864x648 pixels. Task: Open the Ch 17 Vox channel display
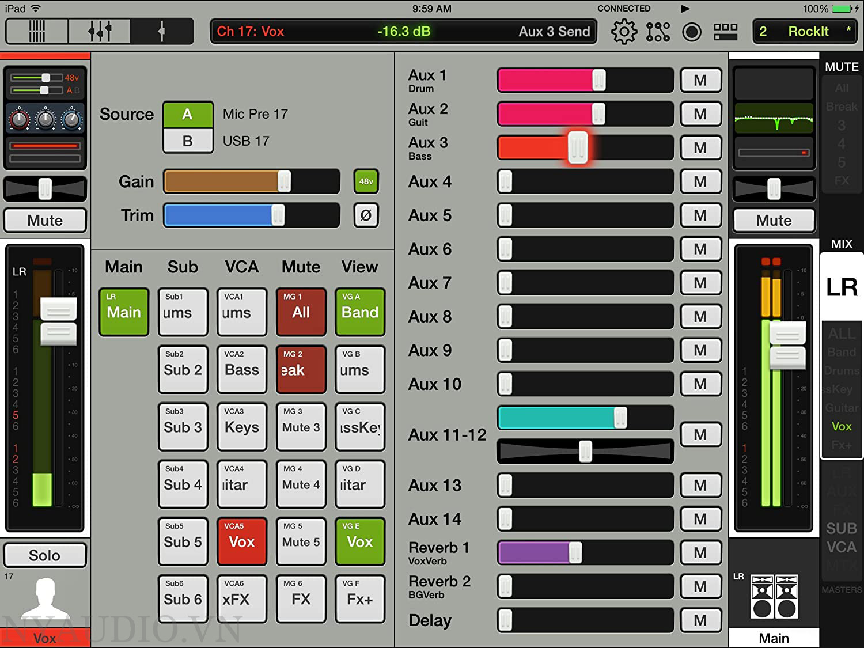point(403,32)
